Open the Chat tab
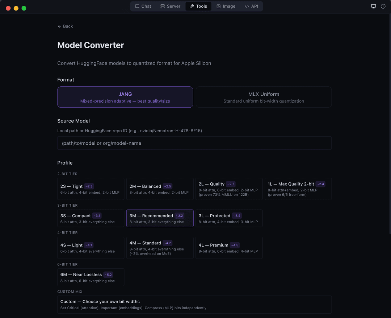This screenshot has height=318, width=391. (143, 6)
